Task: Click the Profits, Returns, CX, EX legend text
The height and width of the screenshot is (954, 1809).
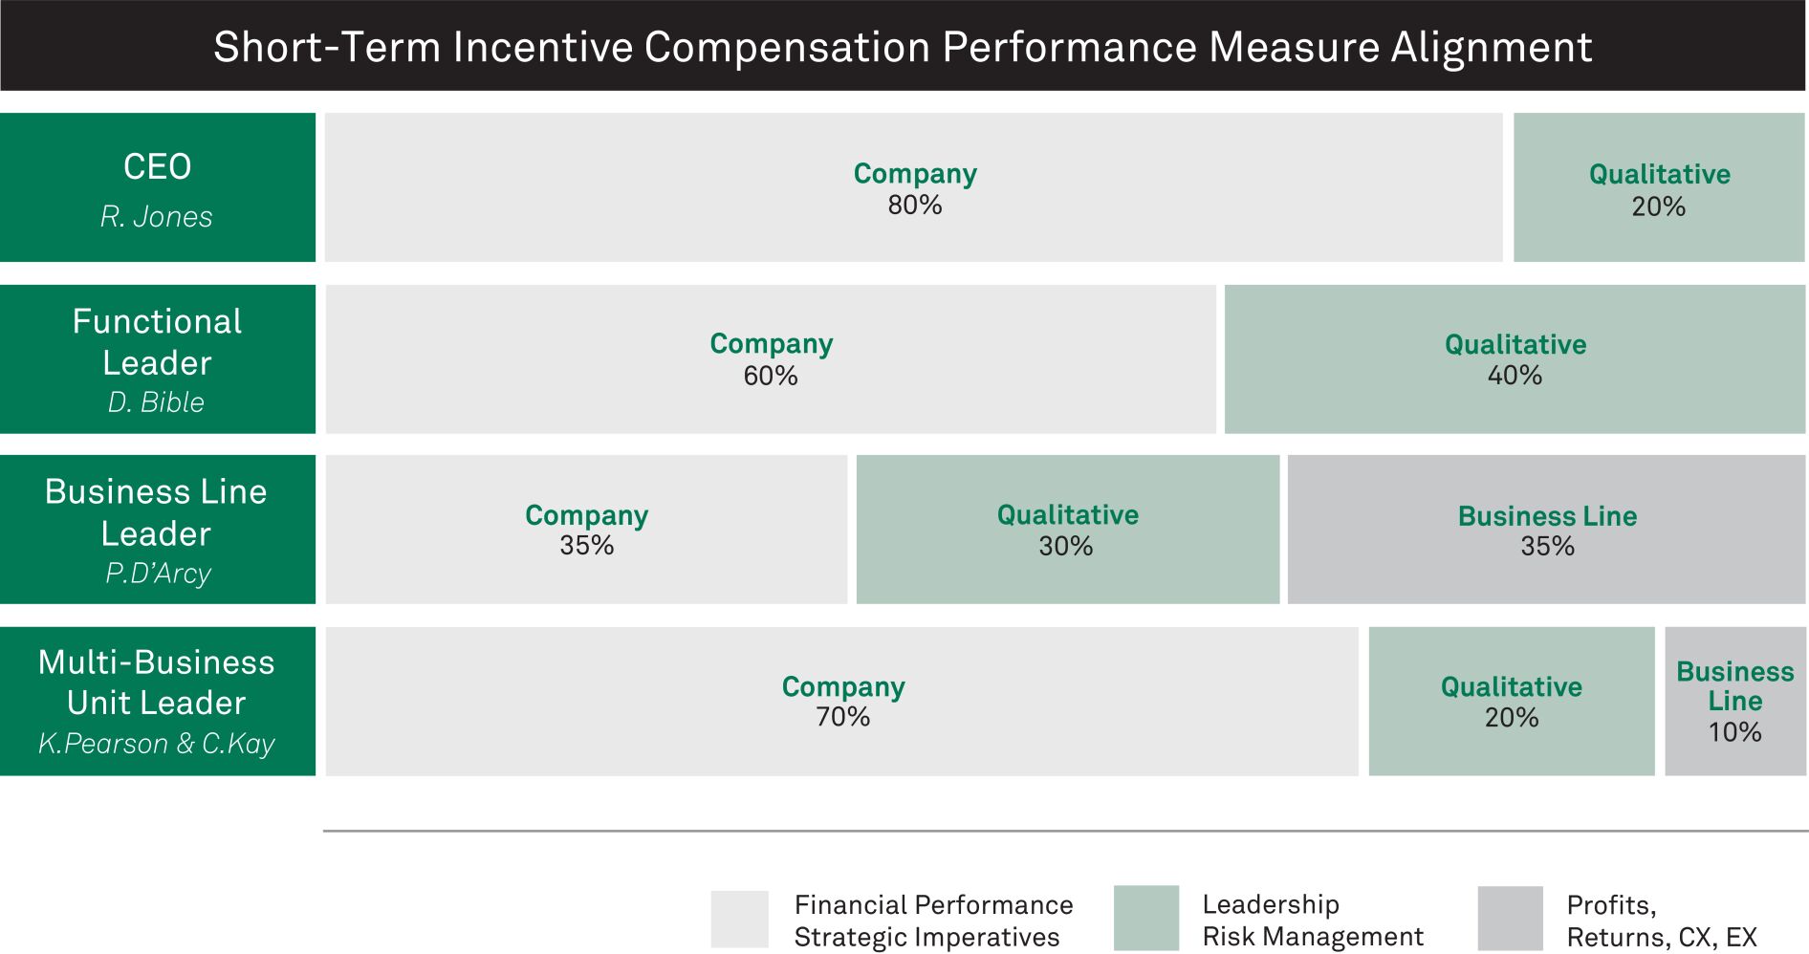Action: click(1661, 921)
